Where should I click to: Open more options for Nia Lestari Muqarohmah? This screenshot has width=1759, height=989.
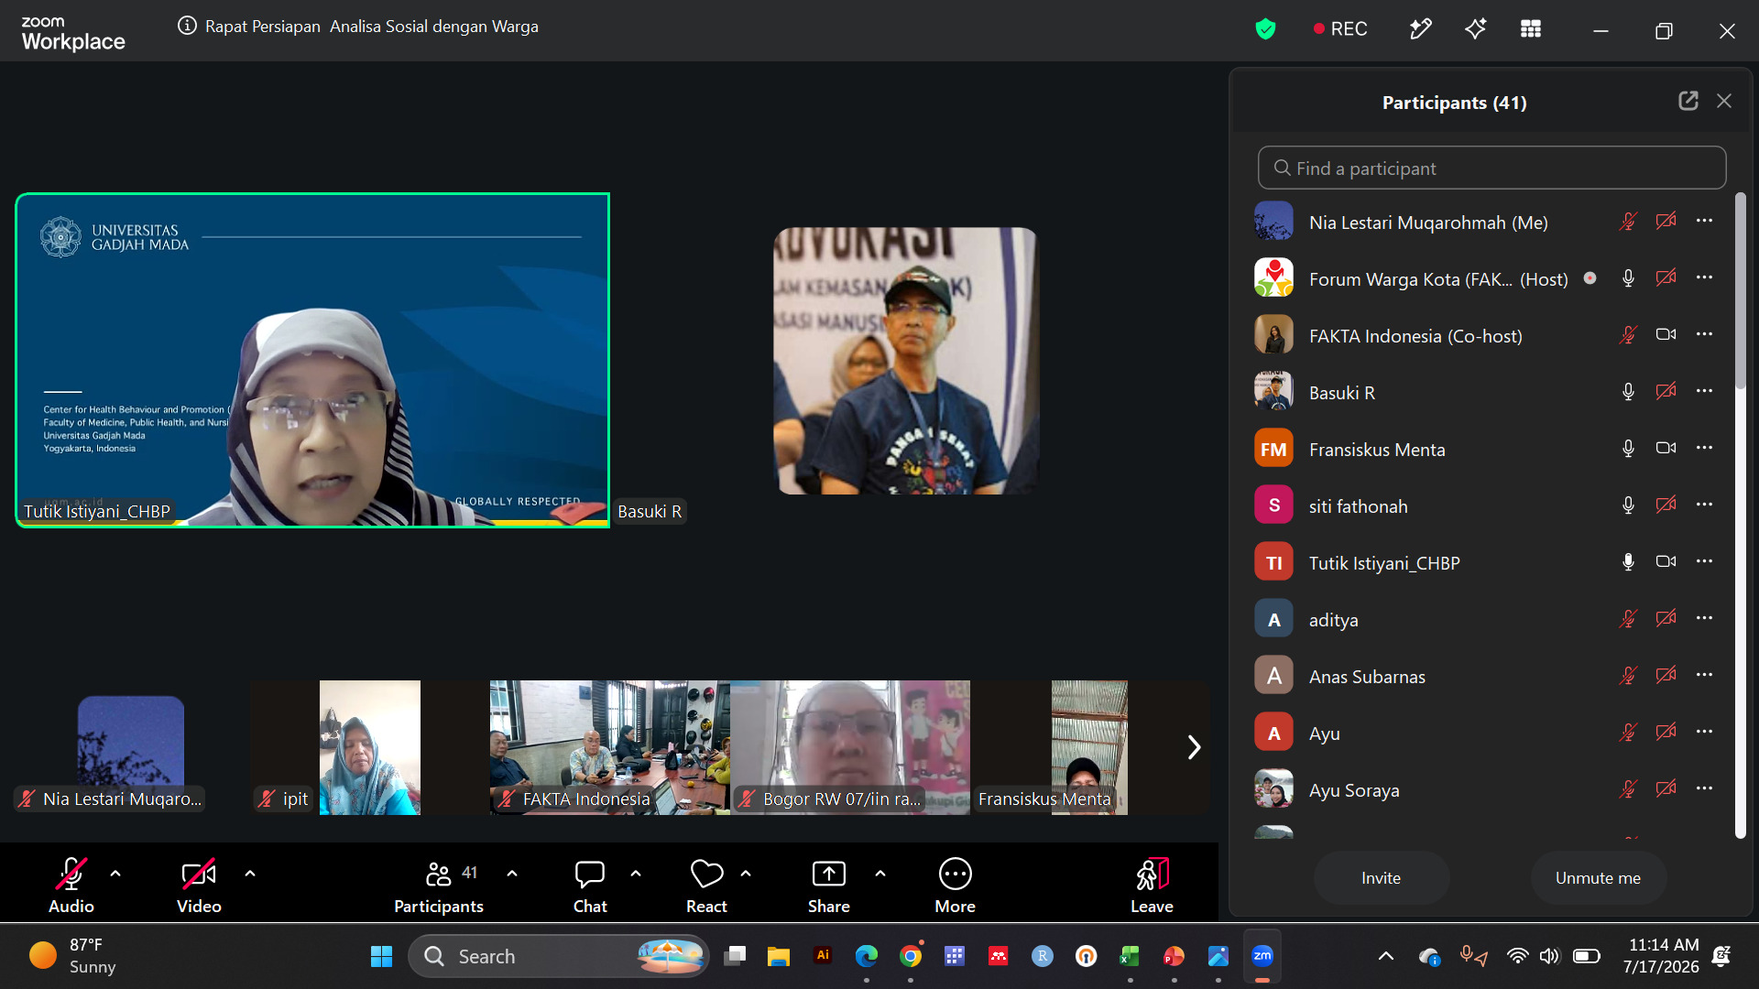tap(1704, 221)
